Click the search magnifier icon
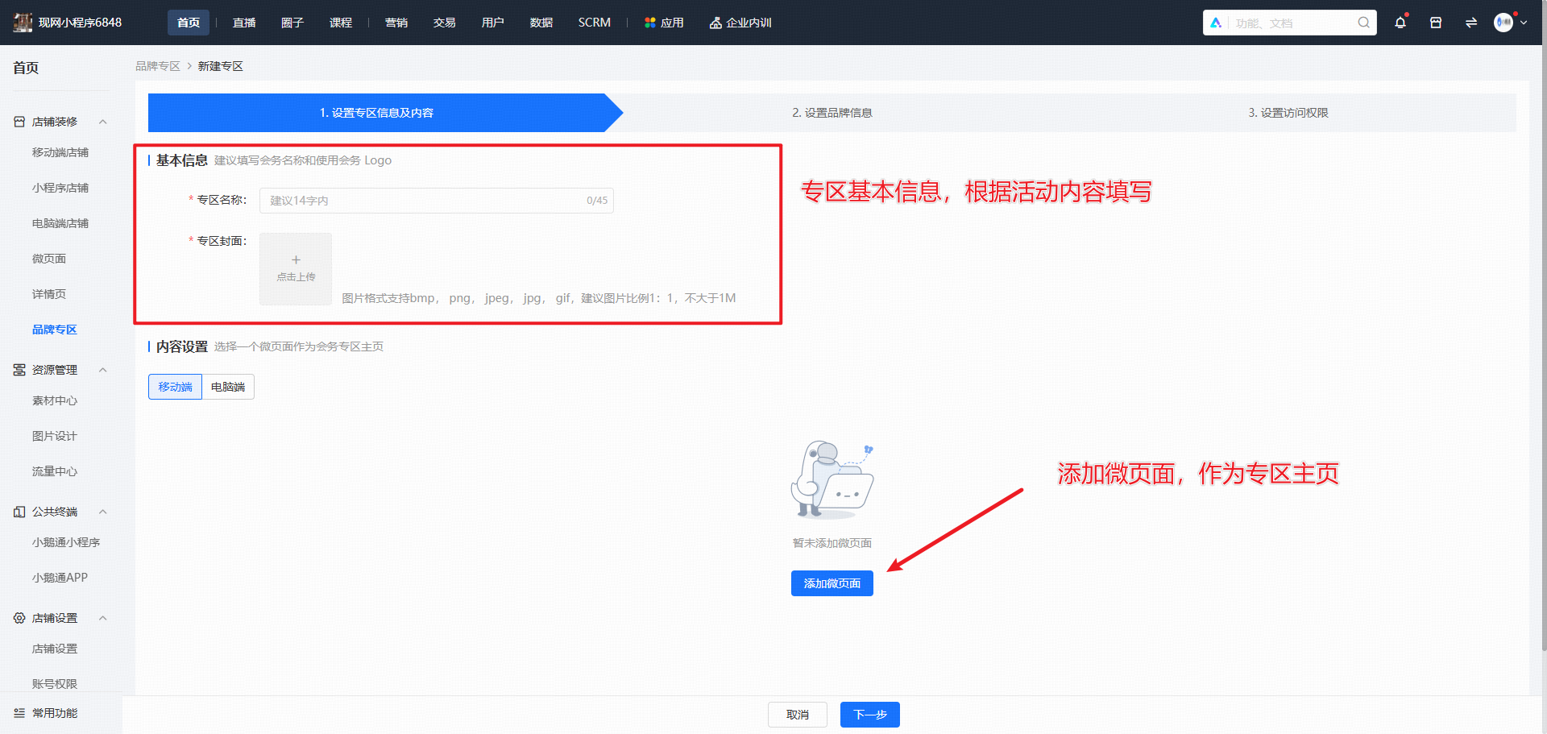The width and height of the screenshot is (1547, 734). [1363, 23]
